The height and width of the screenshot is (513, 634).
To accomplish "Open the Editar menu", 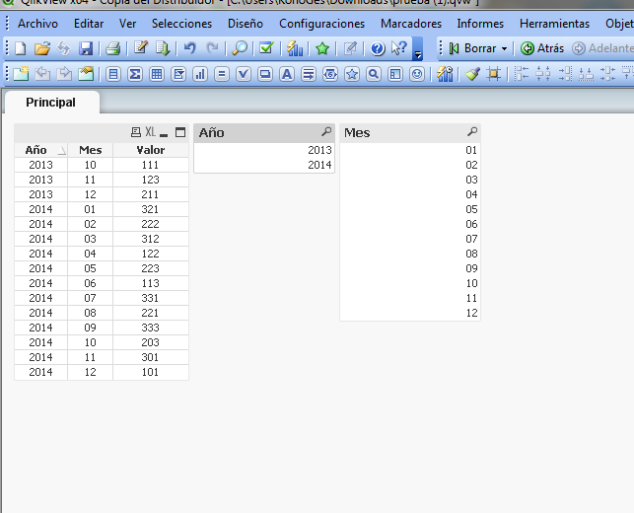I will point(89,24).
